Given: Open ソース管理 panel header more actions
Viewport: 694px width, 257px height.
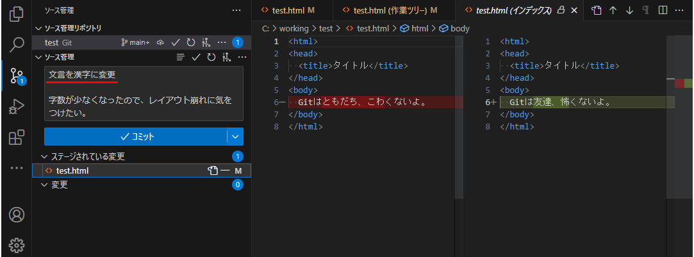Looking at the screenshot, I should 237,10.
